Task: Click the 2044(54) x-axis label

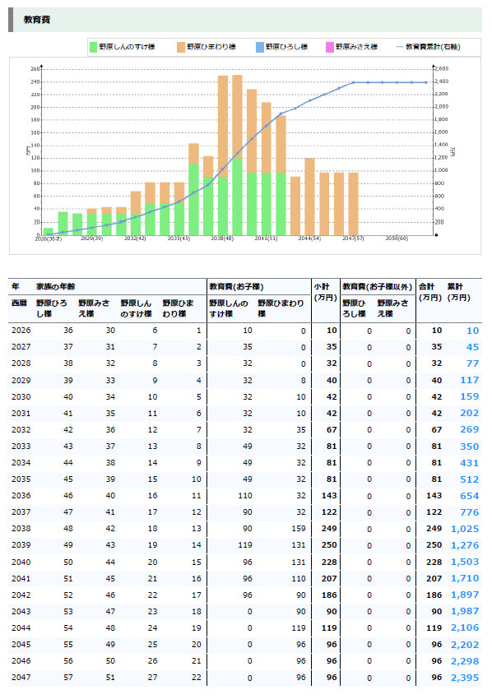Action: pos(309,238)
